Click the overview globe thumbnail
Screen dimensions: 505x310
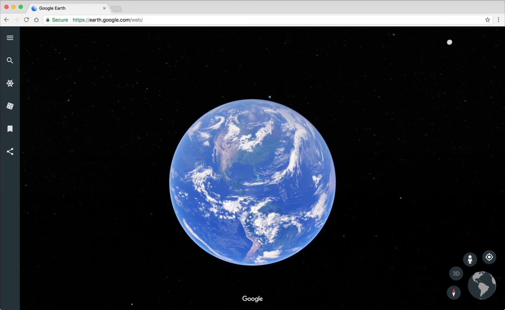click(x=481, y=285)
